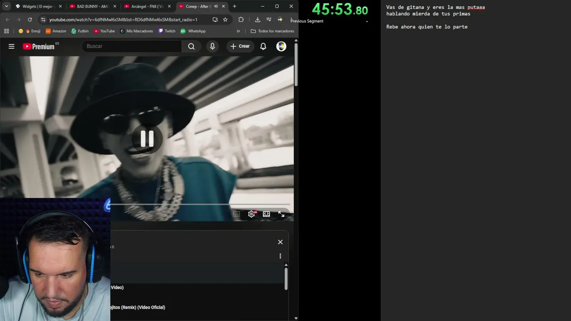The height and width of the screenshot is (321, 571).
Task: Make the video fullscreen
Action: tap(281, 214)
